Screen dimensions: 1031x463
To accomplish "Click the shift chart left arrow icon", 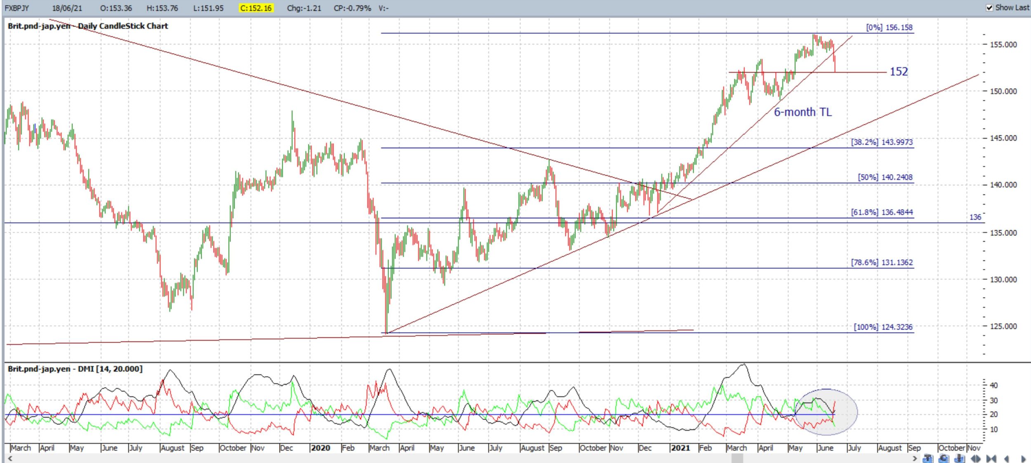I will [x=1007, y=458].
